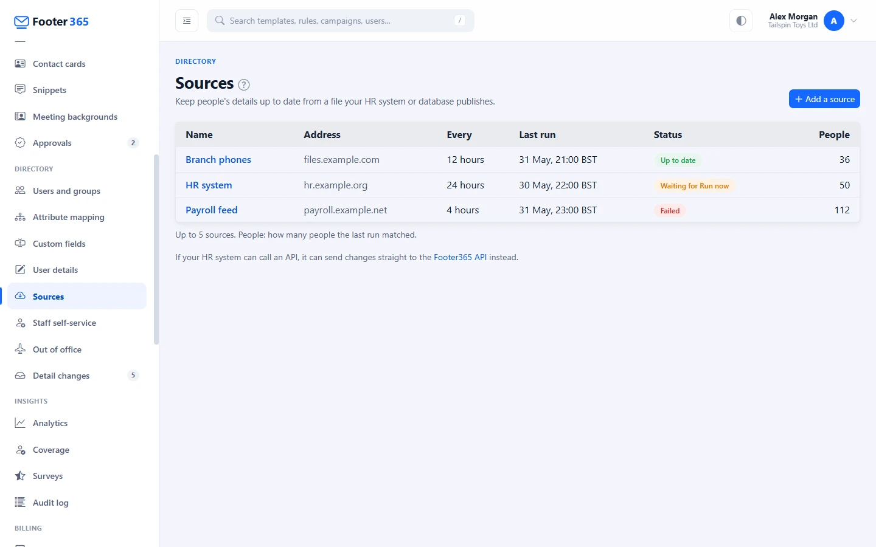Viewport: 876px width, 547px height.
Task: Open the Payroll feed source link
Action: coord(212,210)
